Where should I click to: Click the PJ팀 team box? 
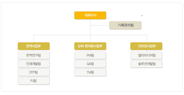tap(34, 81)
